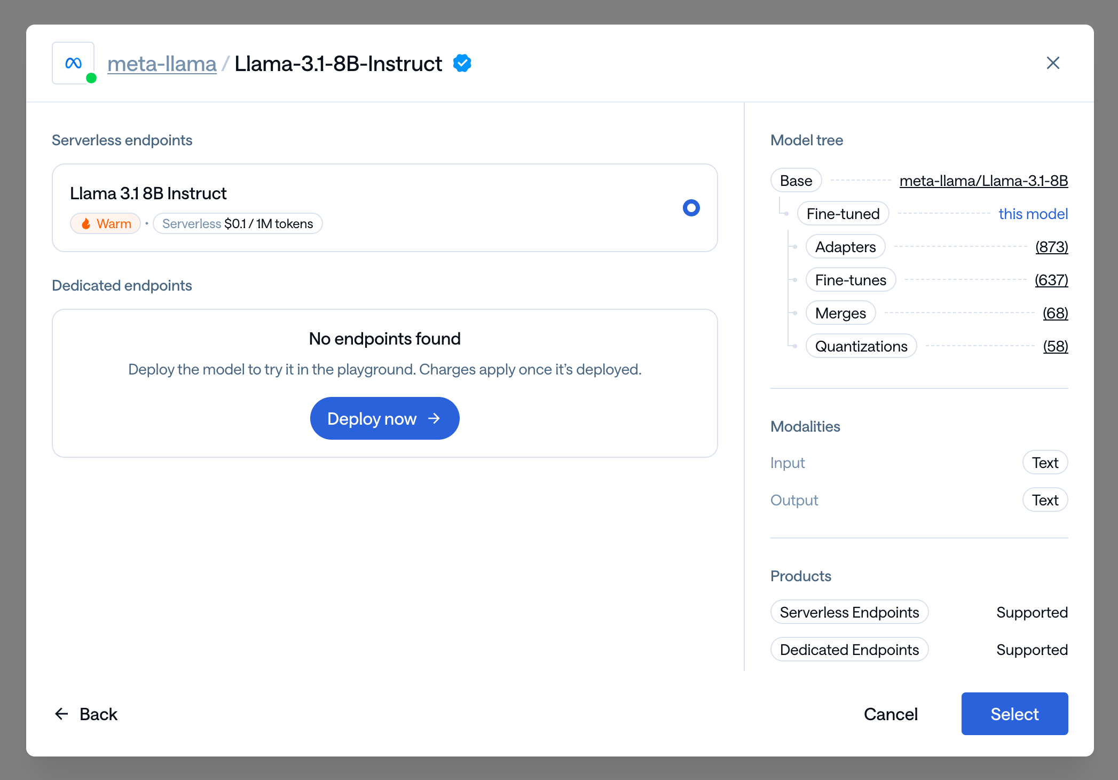This screenshot has width=1118, height=780.
Task: Click the Fine-tuned node in the model tree
Action: pyautogui.click(x=843, y=214)
